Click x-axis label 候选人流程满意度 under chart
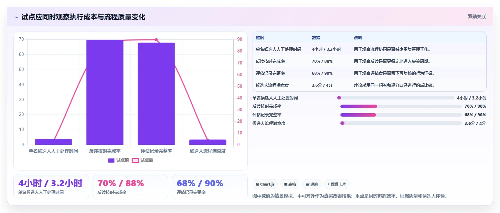500x213 pixels. (x=208, y=151)
